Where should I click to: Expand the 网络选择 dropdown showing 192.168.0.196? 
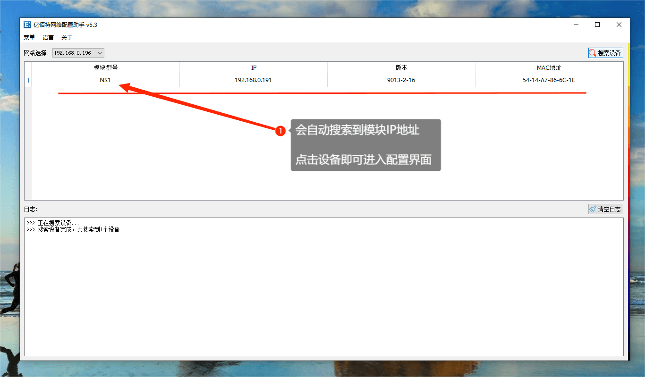(78, 53)
